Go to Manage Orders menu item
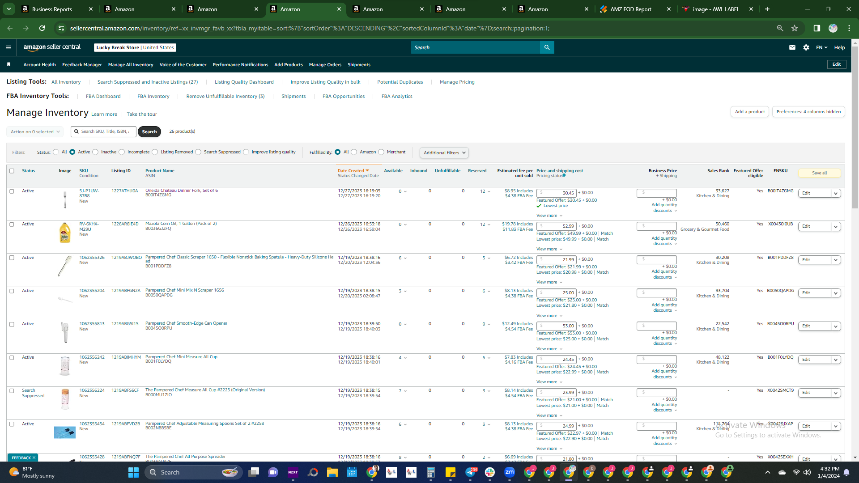 click(325, 65)
